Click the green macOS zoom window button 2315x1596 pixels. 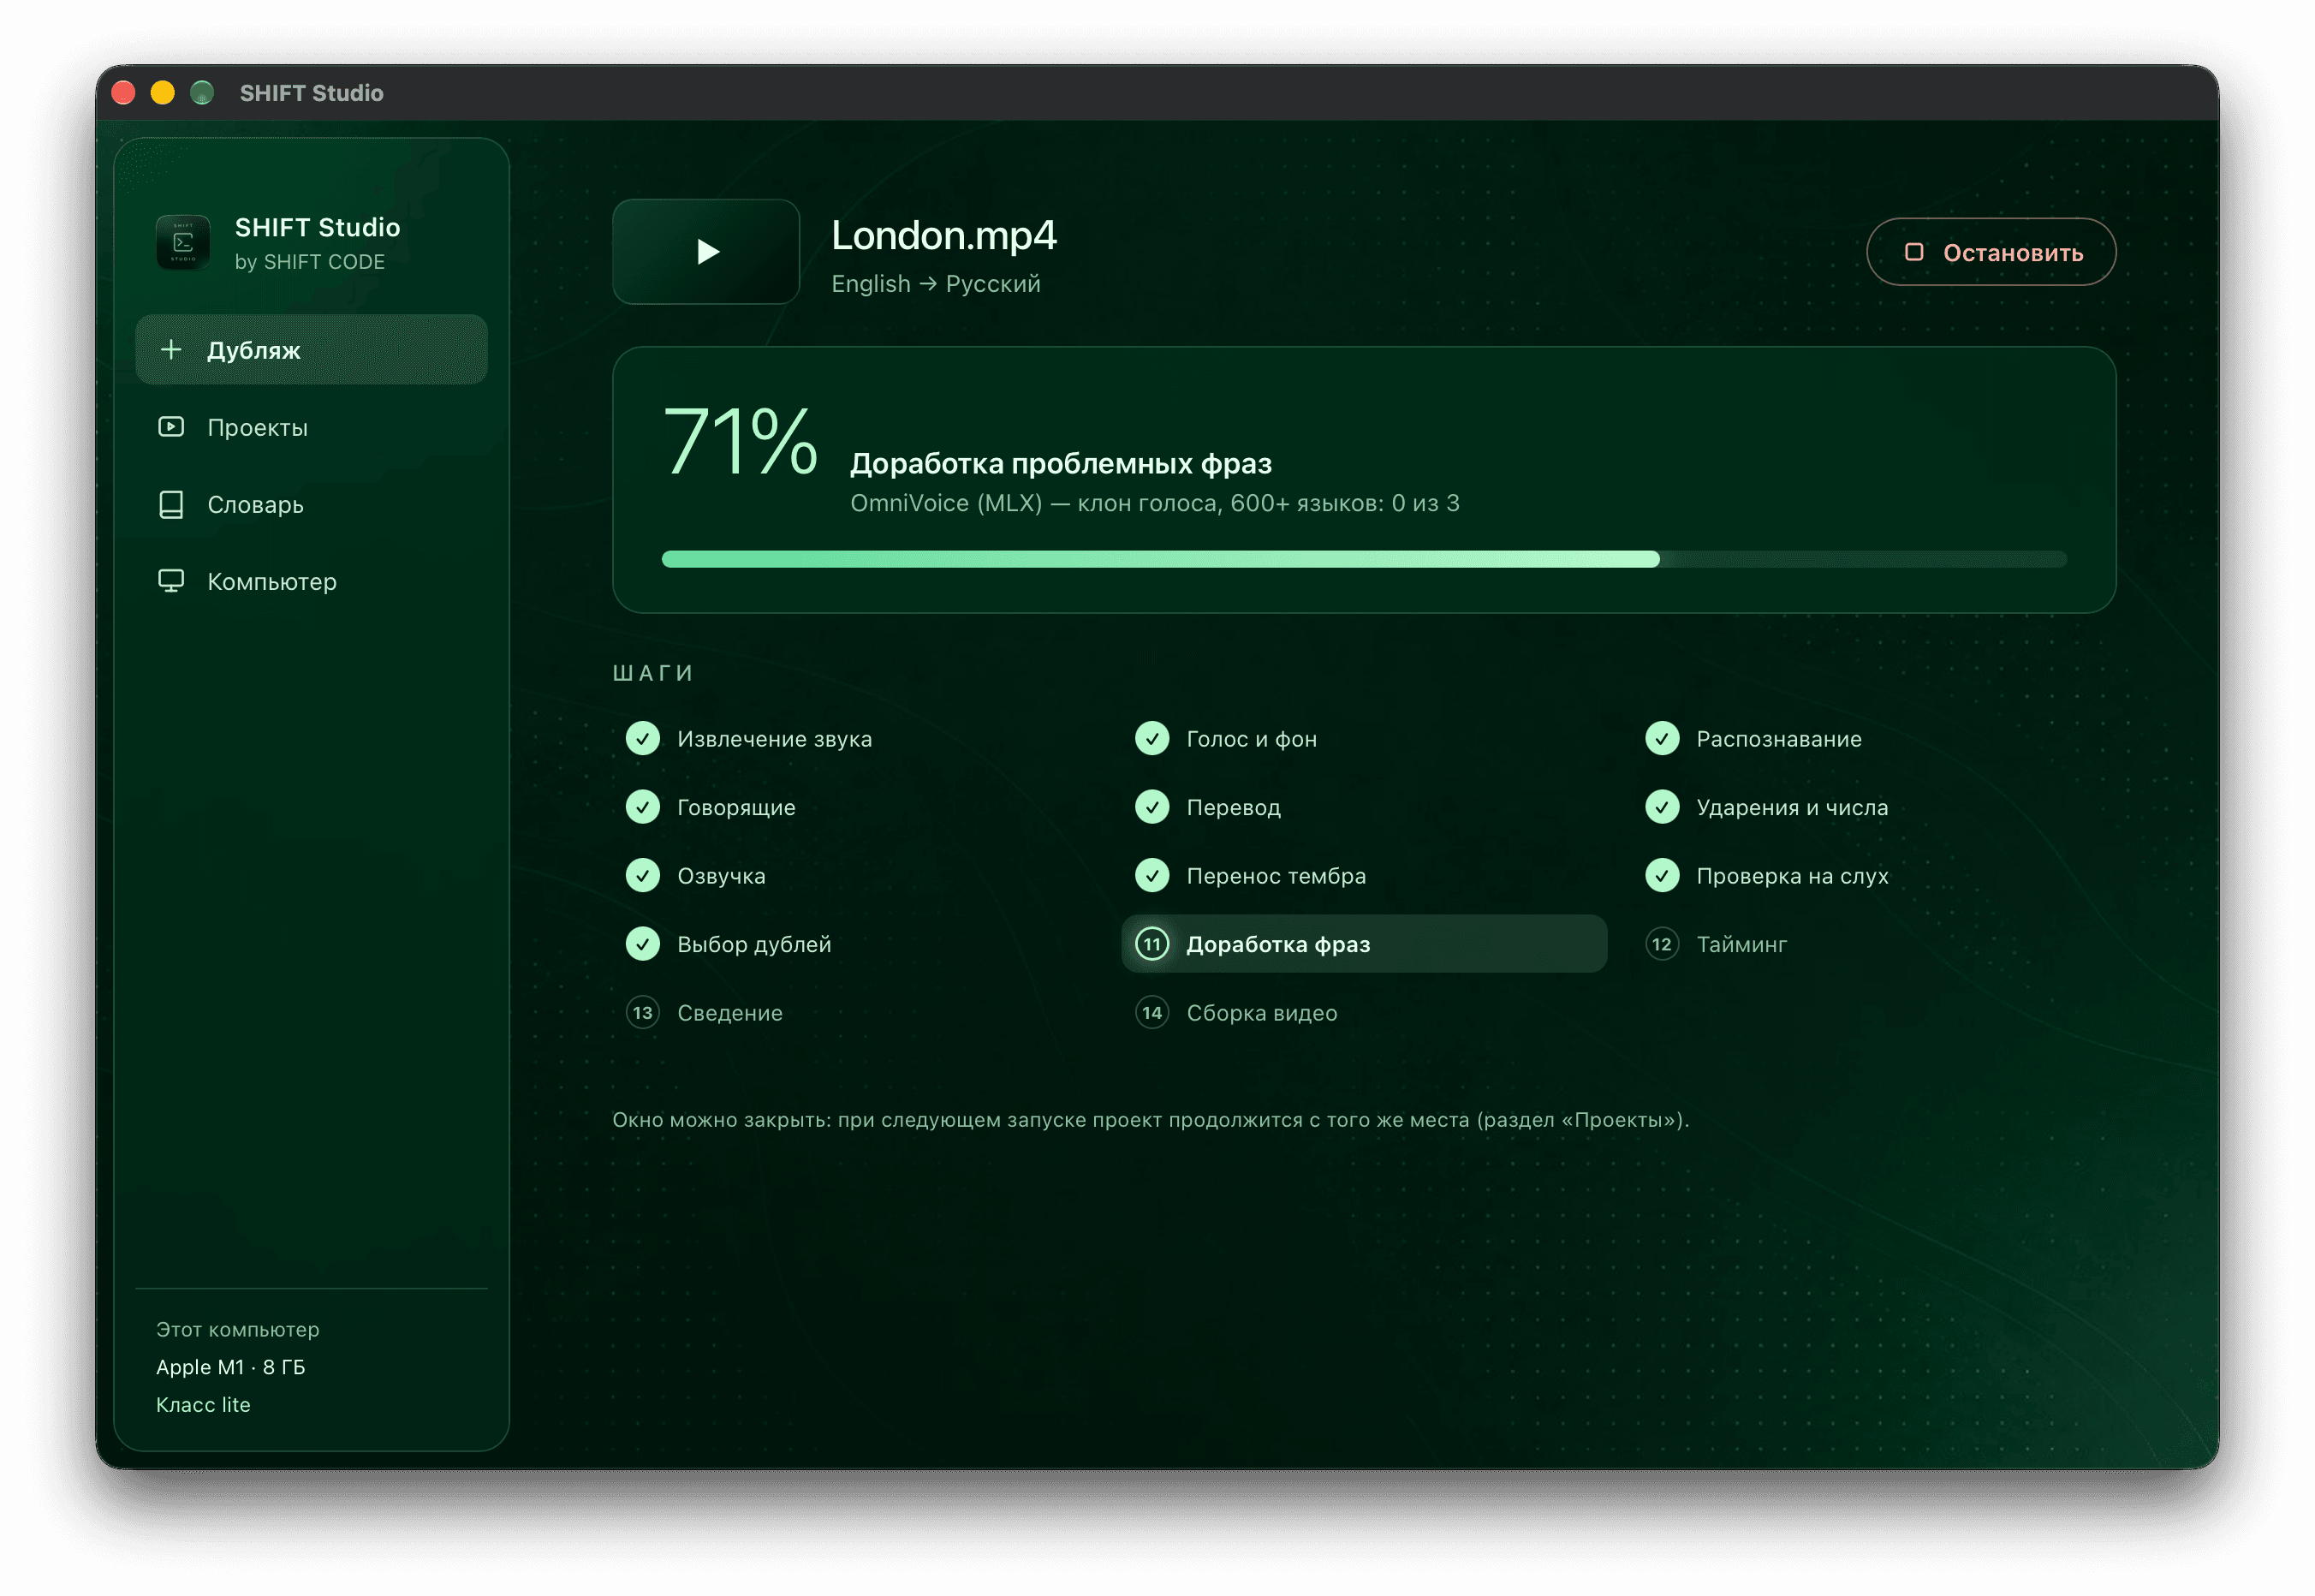pyautogui.click(x=202, y=93)
